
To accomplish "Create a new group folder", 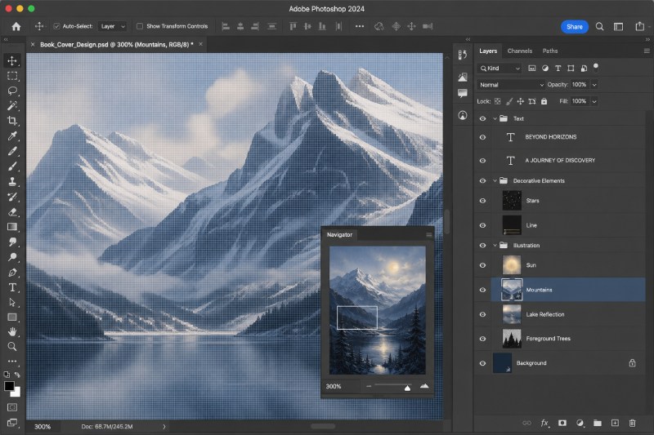I will pos(598,423).
